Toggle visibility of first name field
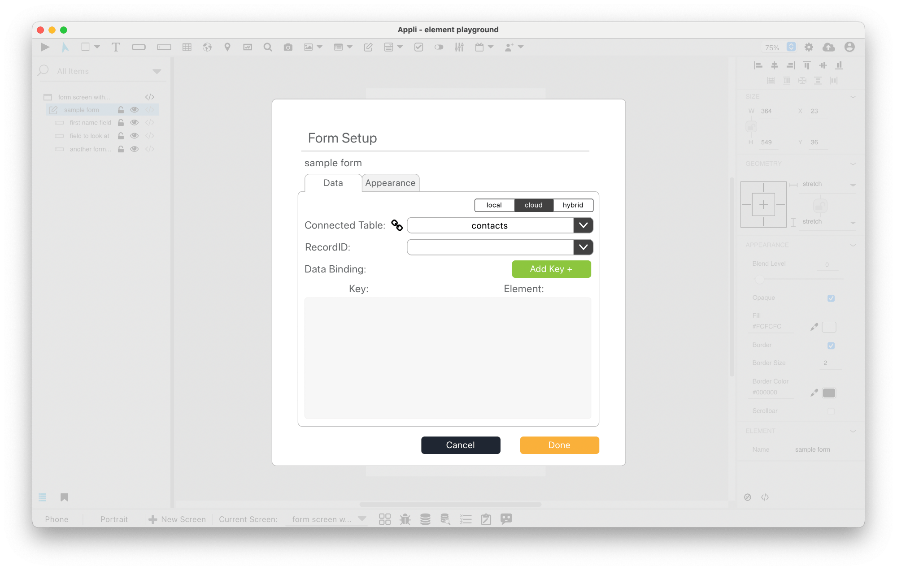Image resolution: width=897 pixels, height=570 pixels. [x=134, y=122]
